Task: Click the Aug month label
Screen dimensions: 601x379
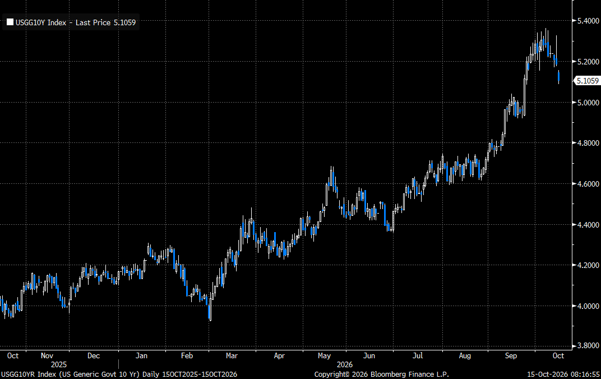Action: 465,355
